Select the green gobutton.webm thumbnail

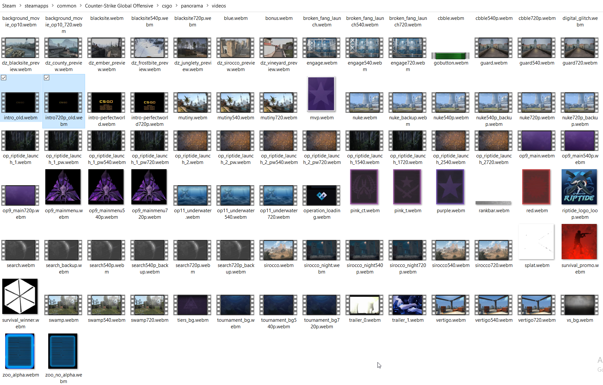(450, 56)
